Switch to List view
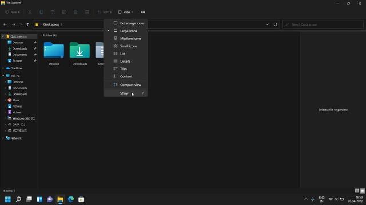 (x=126, y=54)
